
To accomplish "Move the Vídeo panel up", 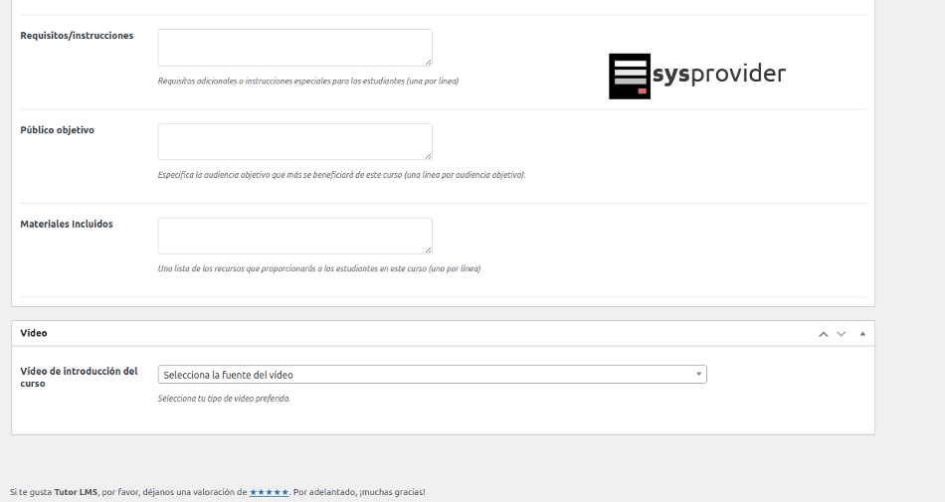I will coord(824,334).
